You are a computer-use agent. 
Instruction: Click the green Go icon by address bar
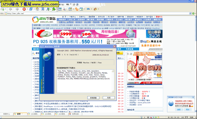pos(193,13)
